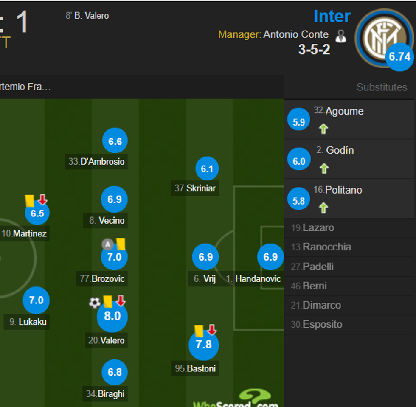Viewport: 416px width, 407px height.
Task: Open the Substitutes section header
Action: tap(382, 87)
